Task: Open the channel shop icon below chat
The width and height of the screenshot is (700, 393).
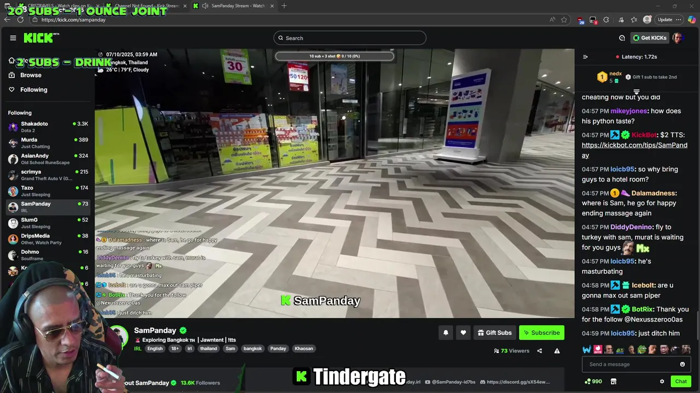Action: point(613,382)
